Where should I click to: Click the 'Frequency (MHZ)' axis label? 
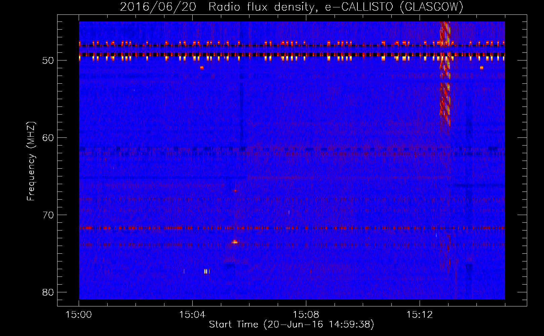[31, 161]
